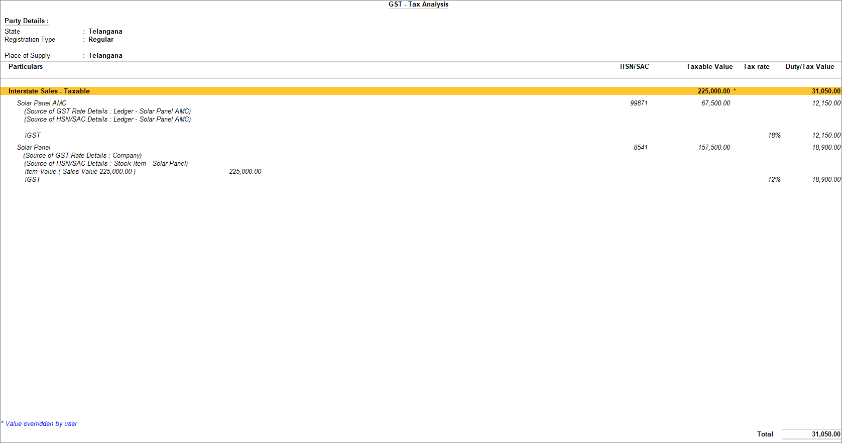842x443 pixels.
Task: Click the Duty/Tax Value column header
Action: click(810, 66)
